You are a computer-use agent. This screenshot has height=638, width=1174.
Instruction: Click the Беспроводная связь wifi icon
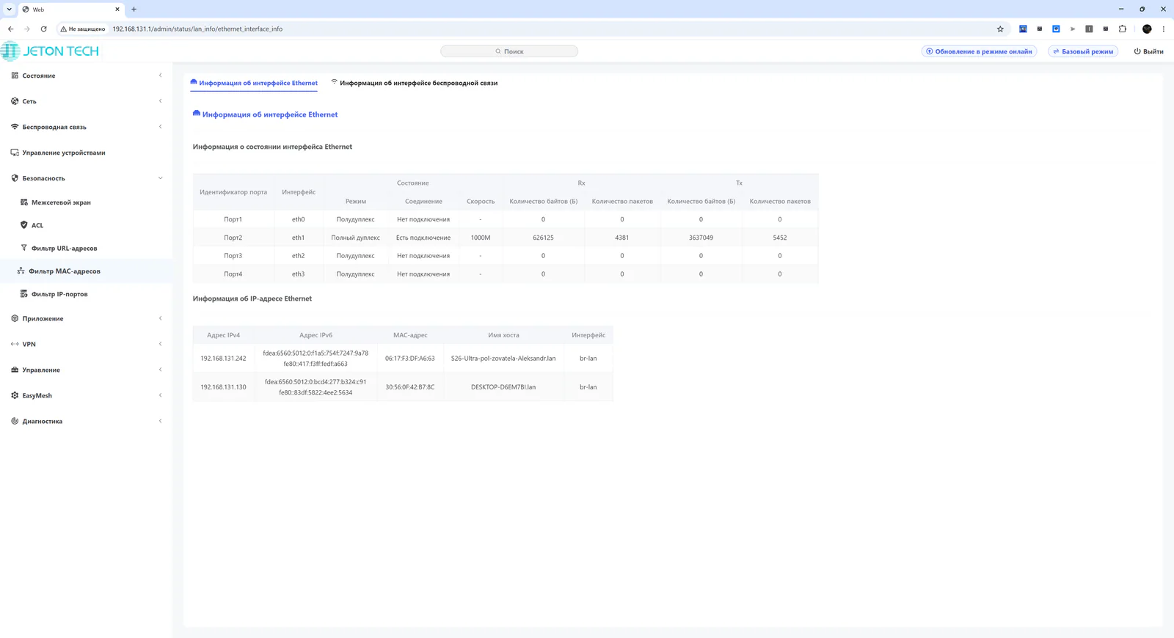(x=15, y=127)
